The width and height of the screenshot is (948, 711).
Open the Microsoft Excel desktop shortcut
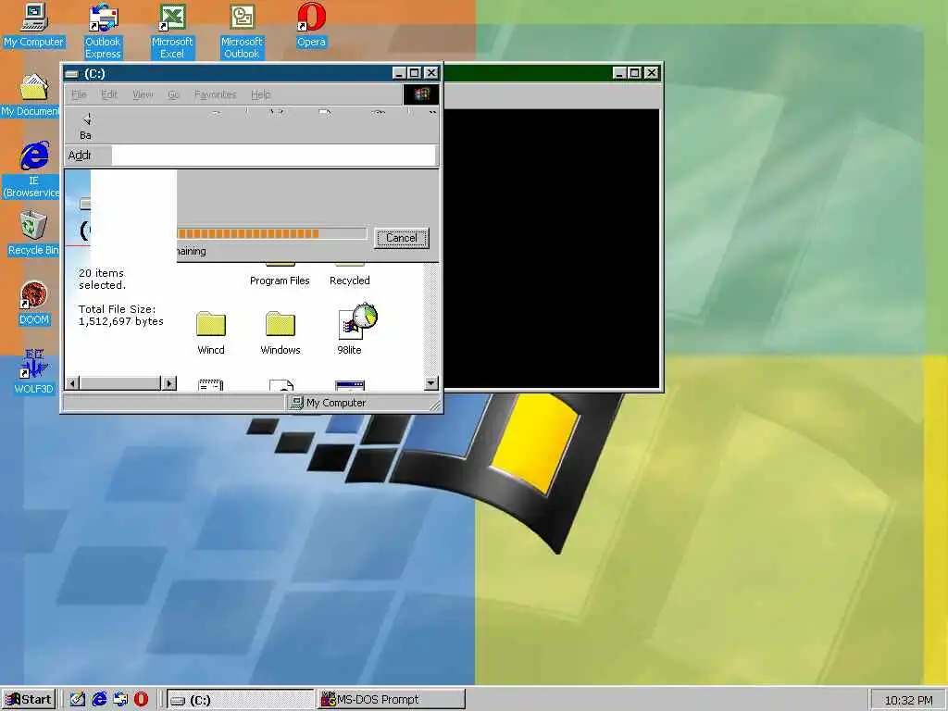[x=172, y=31]
